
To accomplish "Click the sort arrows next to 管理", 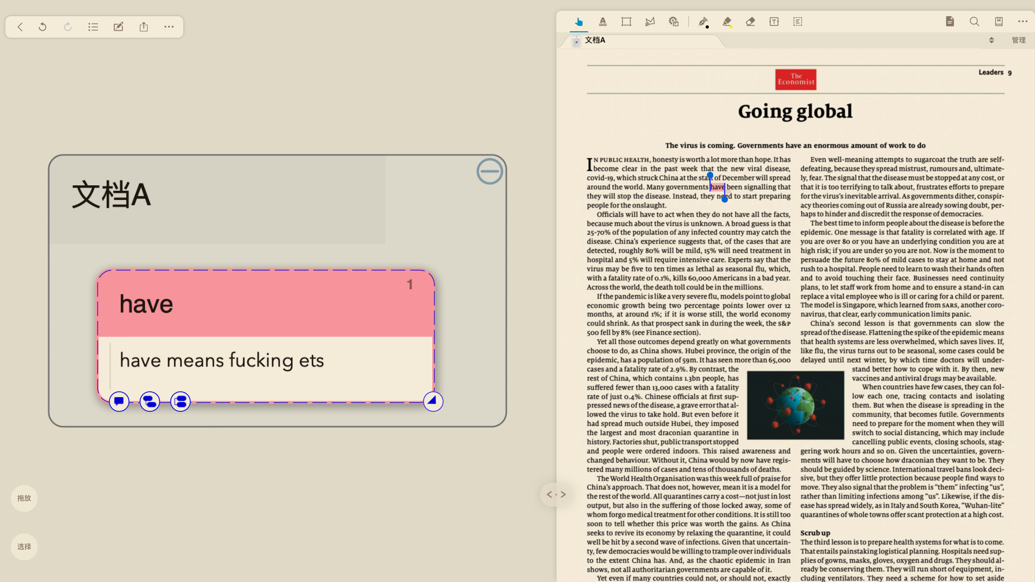I will [x=991, y=40].
